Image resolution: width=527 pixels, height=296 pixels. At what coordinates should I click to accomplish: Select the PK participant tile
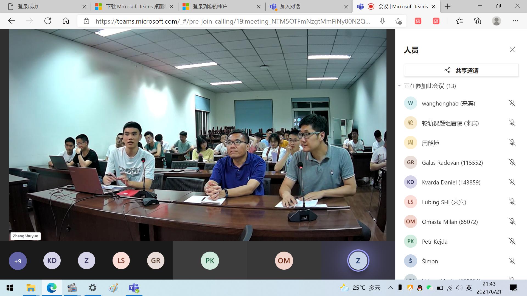pyautogui.click(x=210, y=261)
